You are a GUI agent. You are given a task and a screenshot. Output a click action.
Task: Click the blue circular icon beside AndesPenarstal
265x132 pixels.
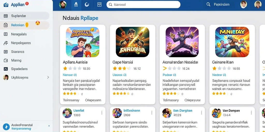6,127
